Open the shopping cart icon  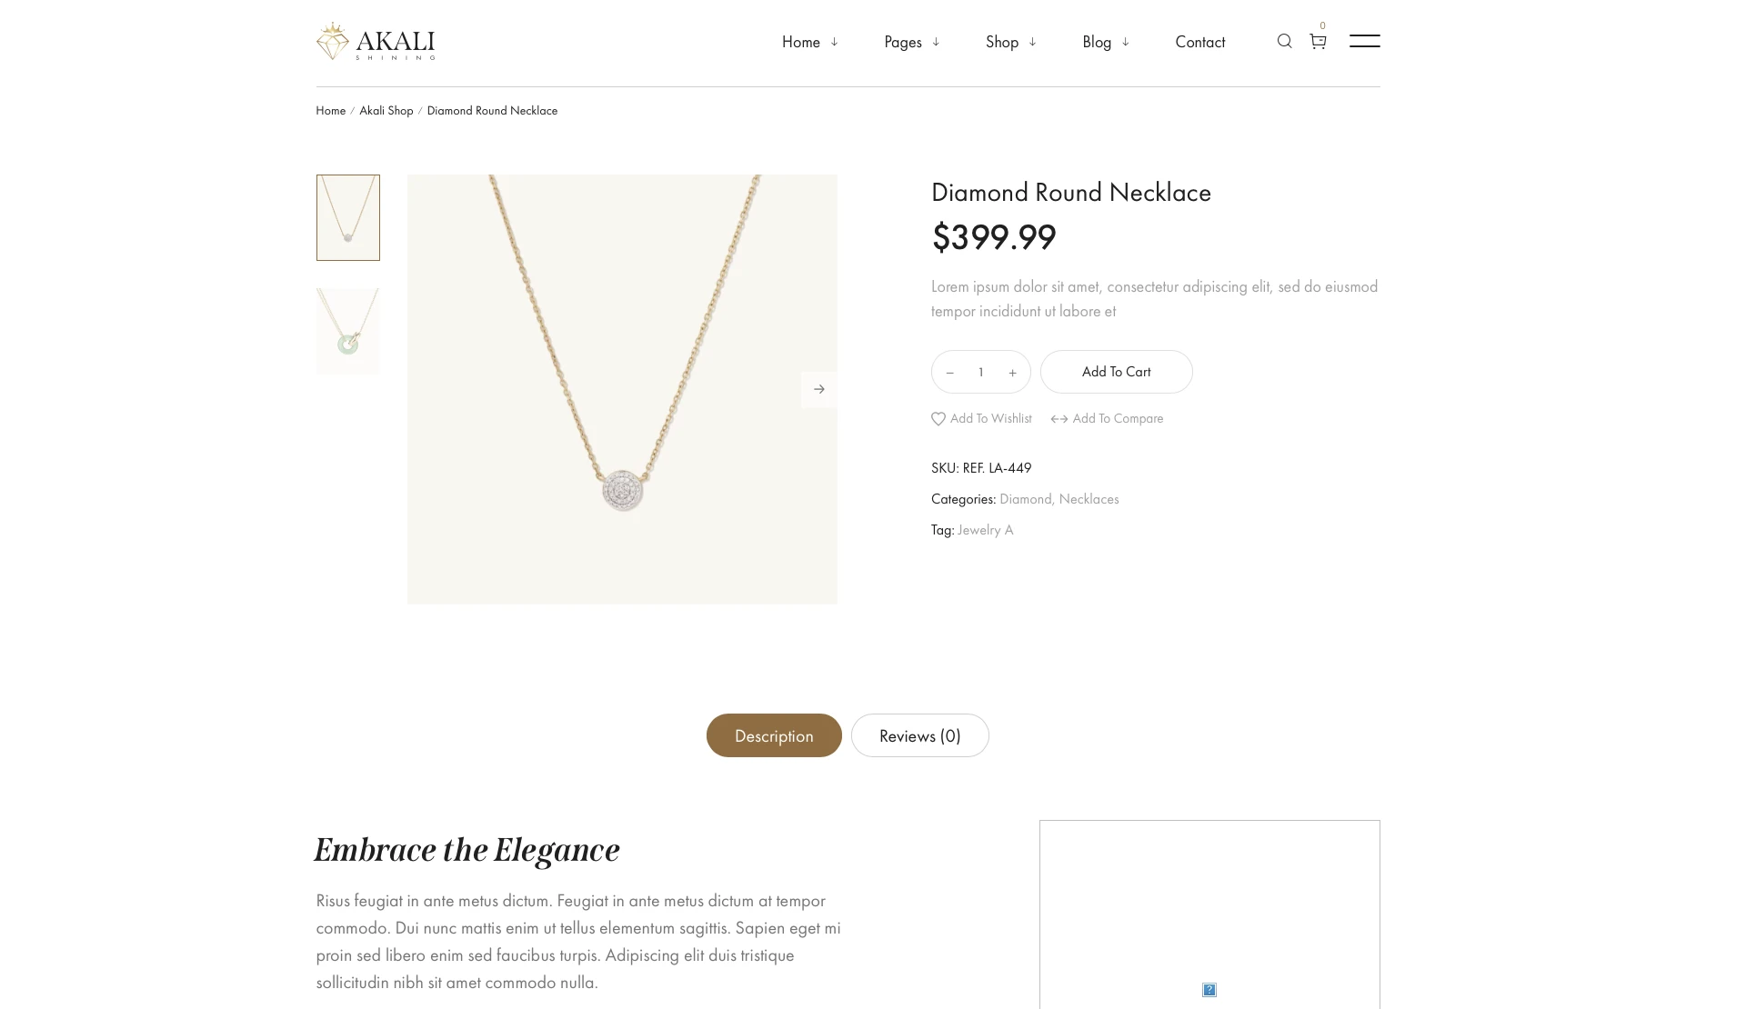click(1318, 41)
